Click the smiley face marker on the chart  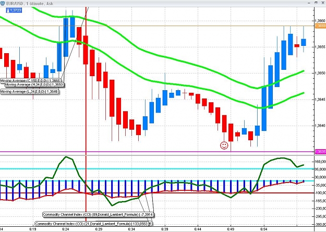click(x=224, y=145)
